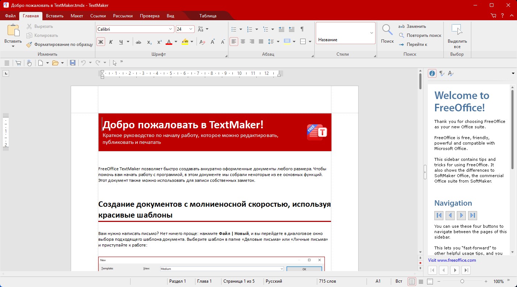Click the Search magnifier icon
Screen dimensions: 517x287
point(387,30)
